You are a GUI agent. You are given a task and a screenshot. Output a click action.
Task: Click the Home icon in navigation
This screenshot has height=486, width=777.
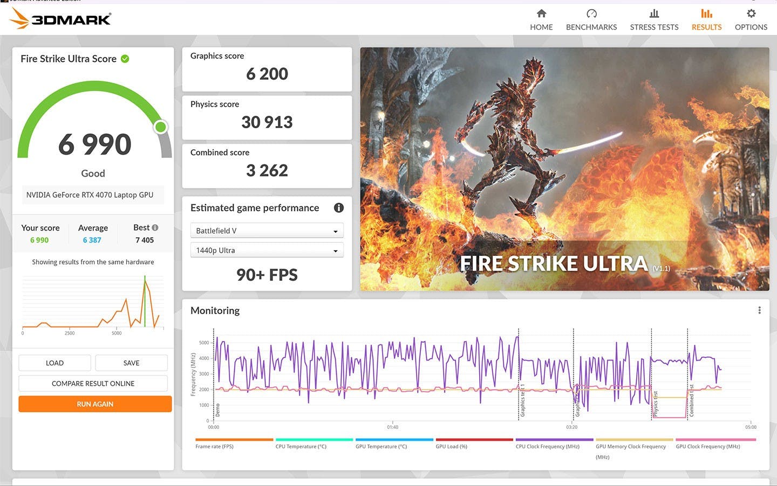pos(541,13)
